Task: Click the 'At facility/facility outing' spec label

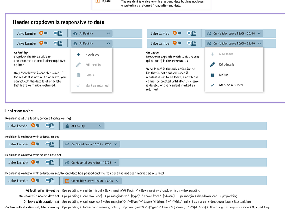Action: [43, 190]
